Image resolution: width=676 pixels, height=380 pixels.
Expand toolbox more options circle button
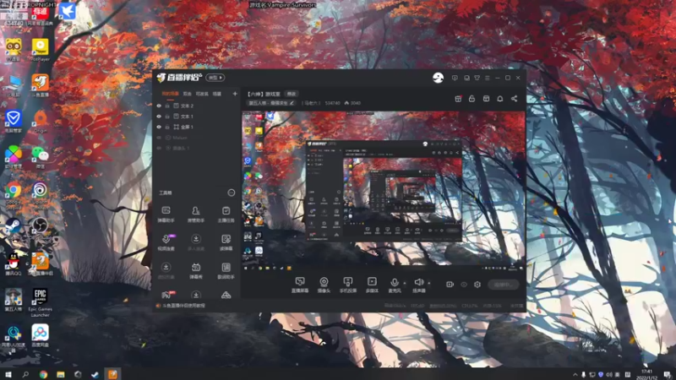232,193
